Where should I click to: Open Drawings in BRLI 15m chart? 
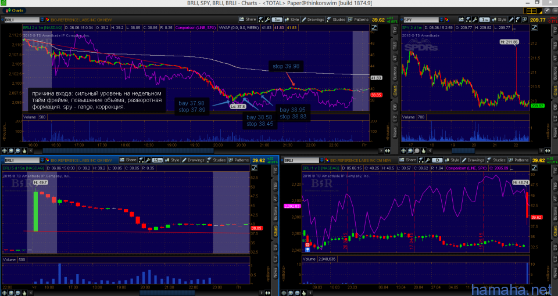(192, 160)
